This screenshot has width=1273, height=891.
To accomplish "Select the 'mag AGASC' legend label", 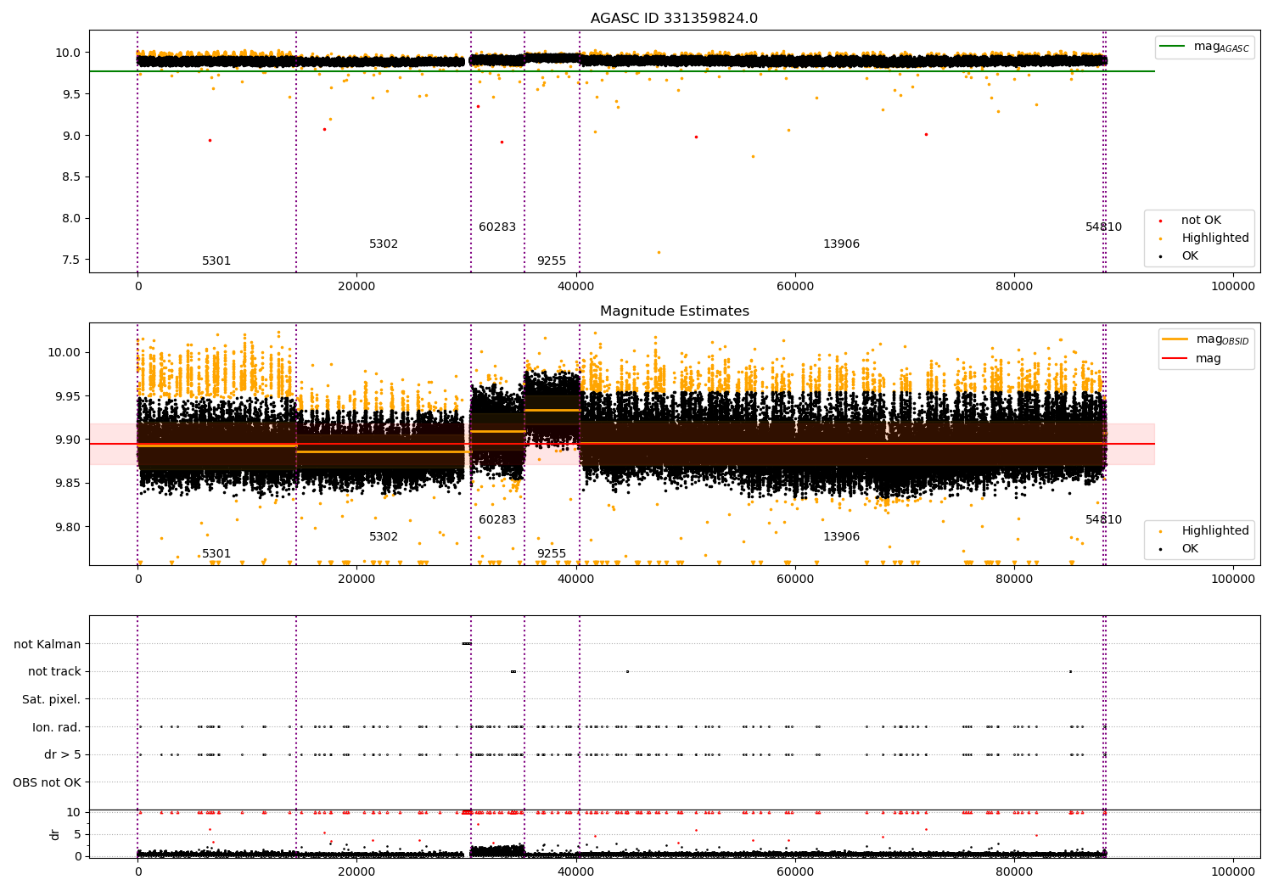I will 1221,47.
